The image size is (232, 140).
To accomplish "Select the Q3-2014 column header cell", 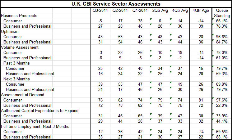I will (x=100, y=10).
